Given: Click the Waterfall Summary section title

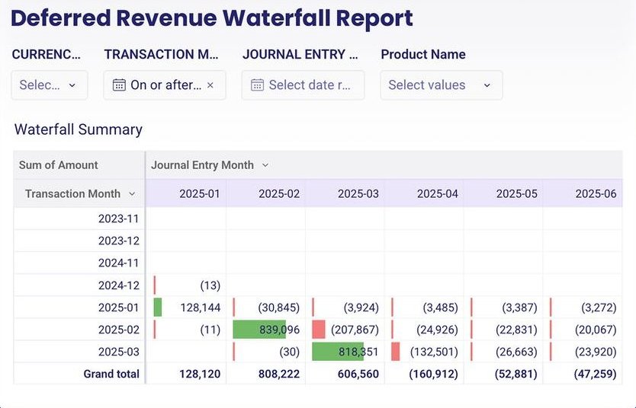Looking at the screenshot, I should 79,129.
